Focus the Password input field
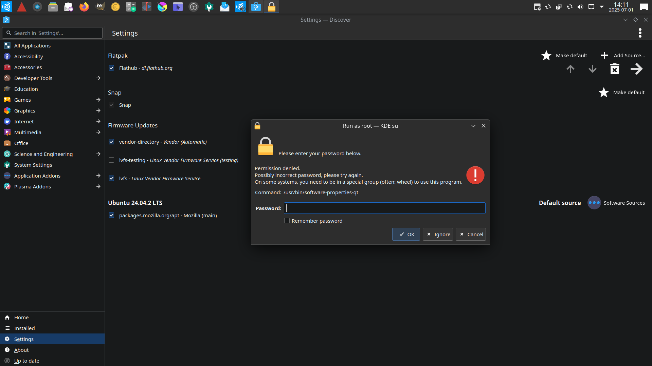652x366 pixels. 384,208
